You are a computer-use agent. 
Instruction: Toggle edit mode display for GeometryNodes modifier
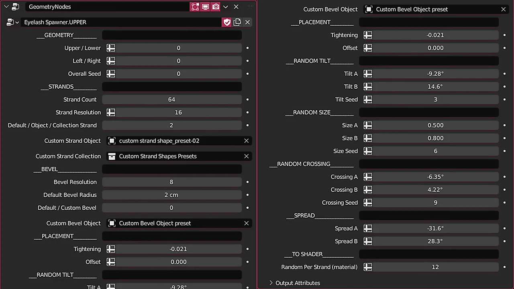[195, 7]
